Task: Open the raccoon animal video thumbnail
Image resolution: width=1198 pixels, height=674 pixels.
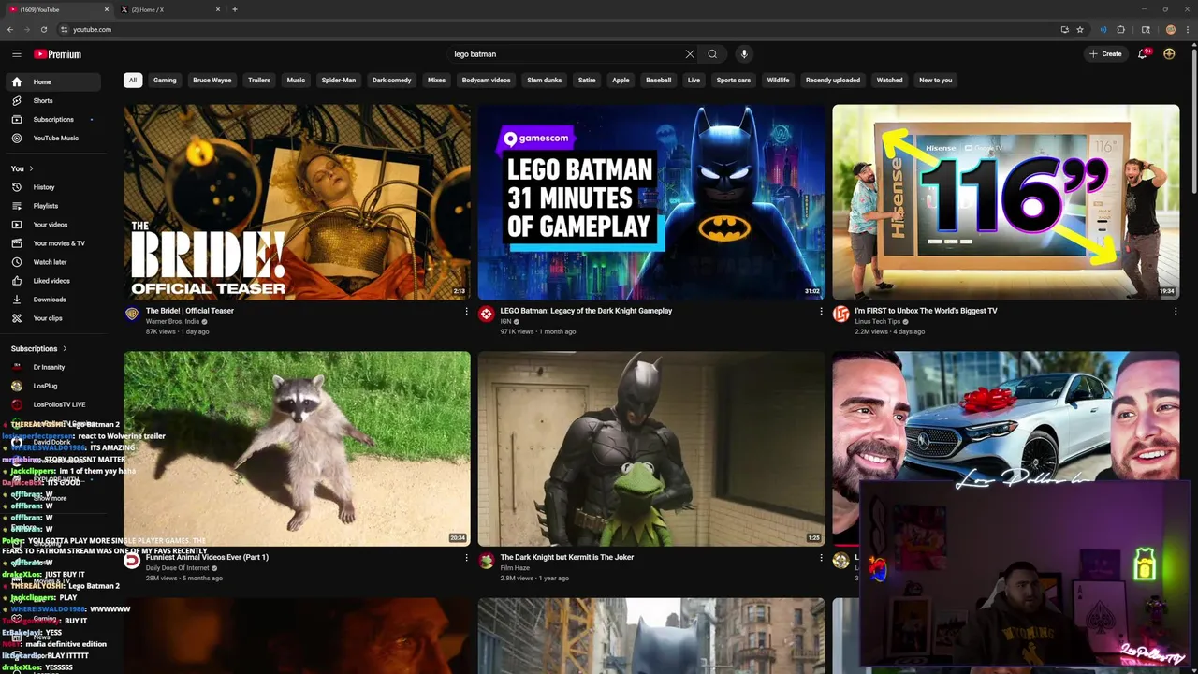Action: click(297, 448)
